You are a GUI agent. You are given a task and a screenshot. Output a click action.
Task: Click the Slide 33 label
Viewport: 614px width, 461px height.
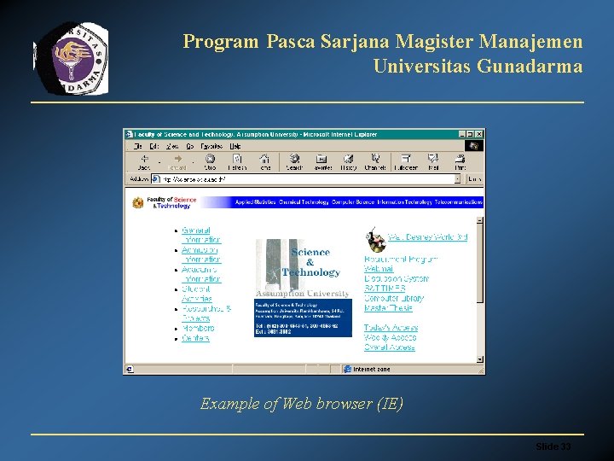click(x=553, y=446)
